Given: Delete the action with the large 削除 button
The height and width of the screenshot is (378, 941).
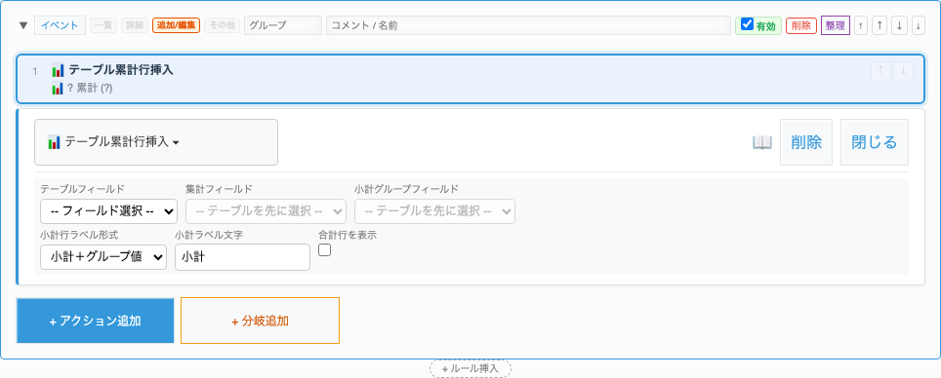Looking at the screenshot, I should coord(806,142).
